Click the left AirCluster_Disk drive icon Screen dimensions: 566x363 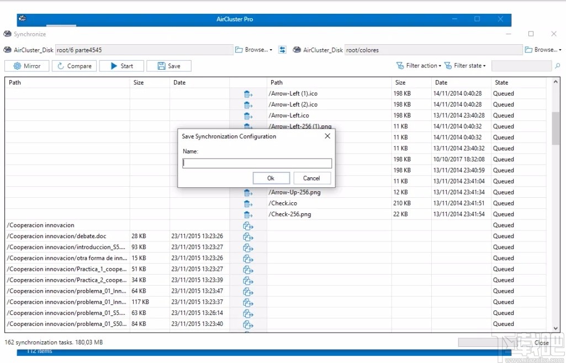tap(7, 50)
